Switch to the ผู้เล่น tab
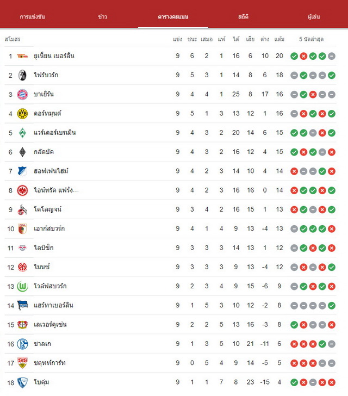Screen dimensions: 348x396 coord(314,17)
